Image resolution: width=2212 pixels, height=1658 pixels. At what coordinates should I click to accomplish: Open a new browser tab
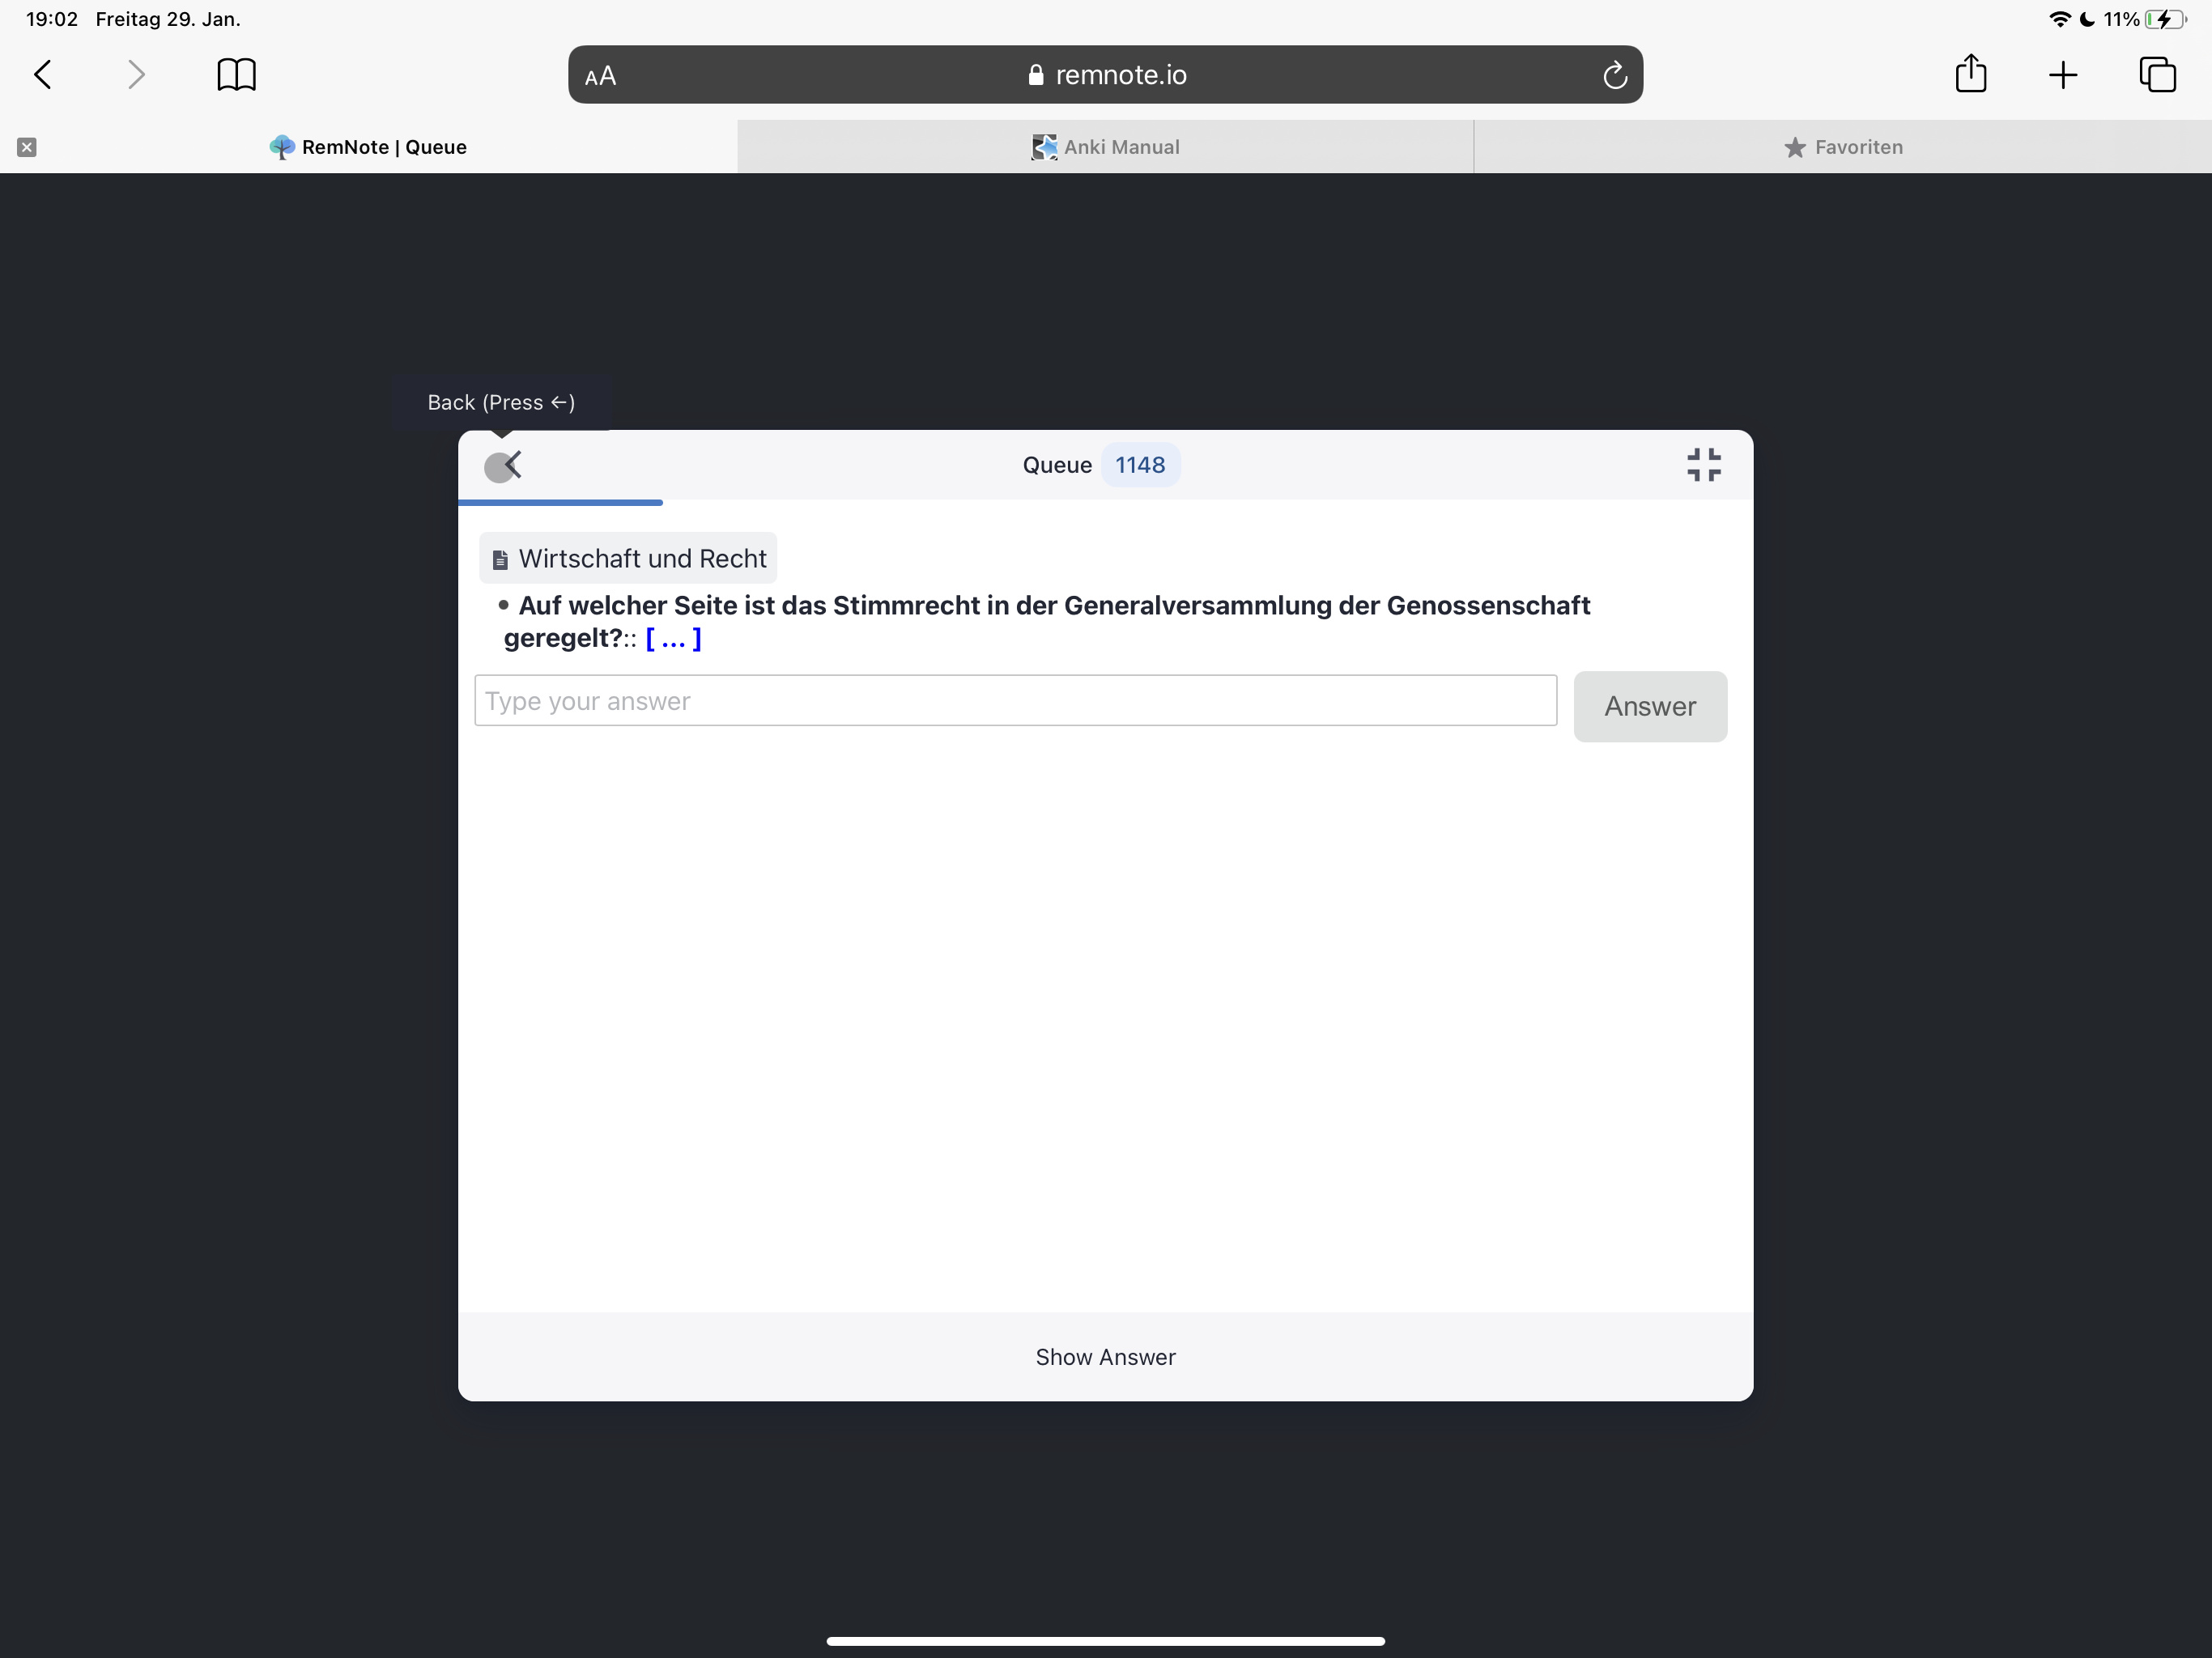click(x=2064, y=74)
